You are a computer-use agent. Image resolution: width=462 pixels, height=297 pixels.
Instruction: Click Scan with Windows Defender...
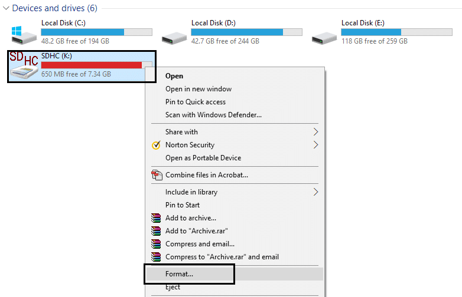pos(213,115)
